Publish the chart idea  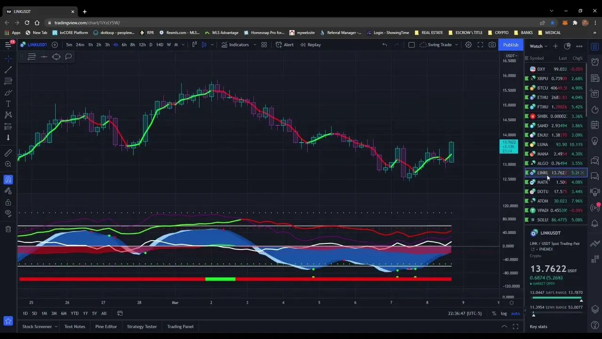pos(511,45)
